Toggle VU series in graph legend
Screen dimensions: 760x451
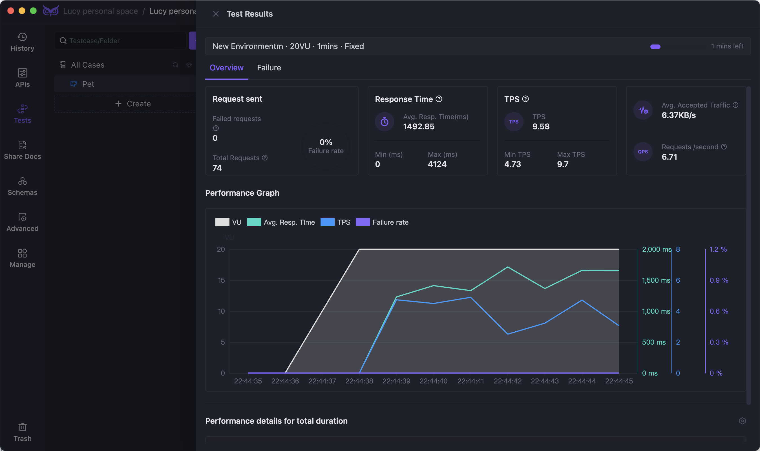(x=228, y=222)
